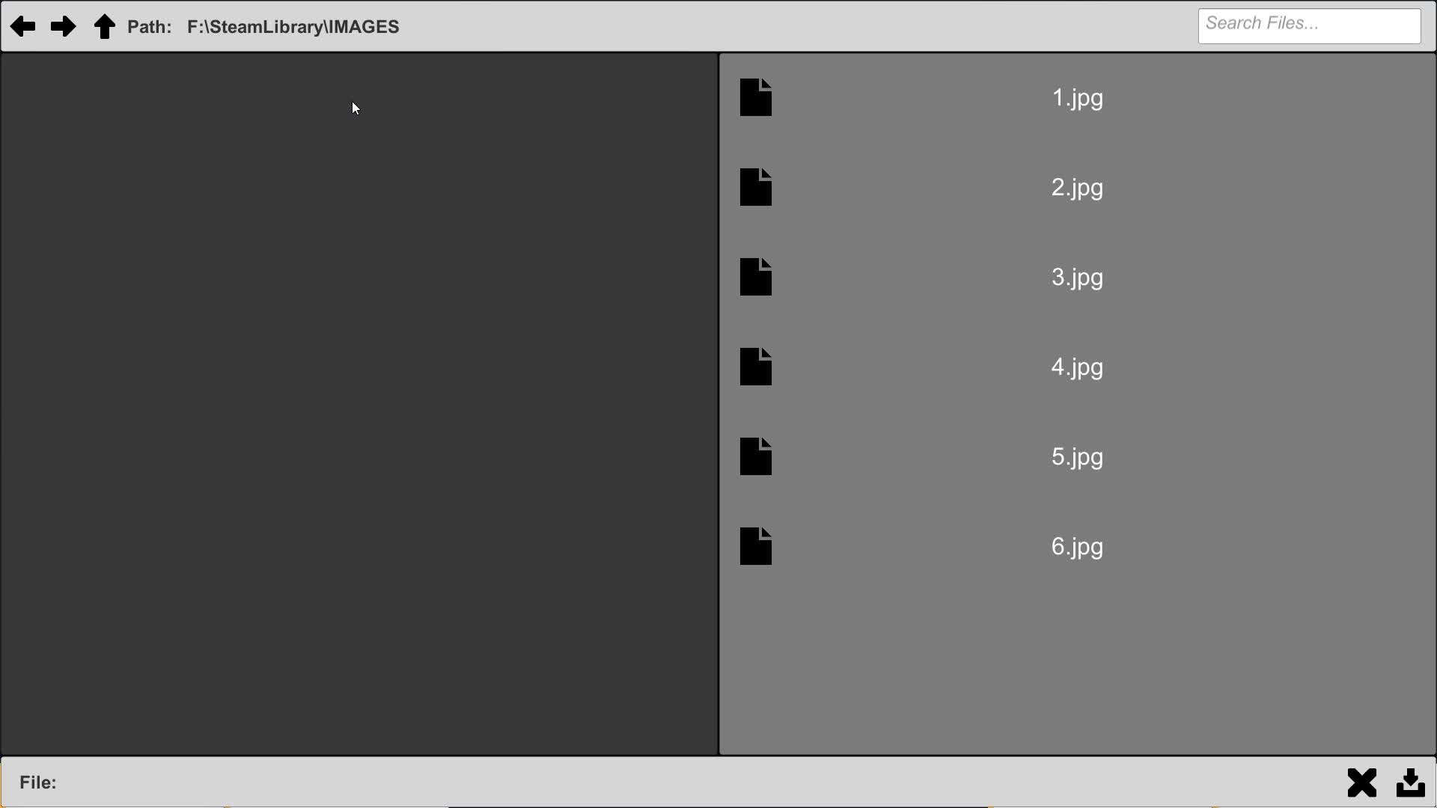
Task: Click the file icon next to 5.jpg
Action: [756, 456]
